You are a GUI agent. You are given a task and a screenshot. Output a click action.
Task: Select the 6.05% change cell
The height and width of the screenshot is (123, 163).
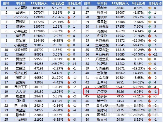[x=138, y=92]
